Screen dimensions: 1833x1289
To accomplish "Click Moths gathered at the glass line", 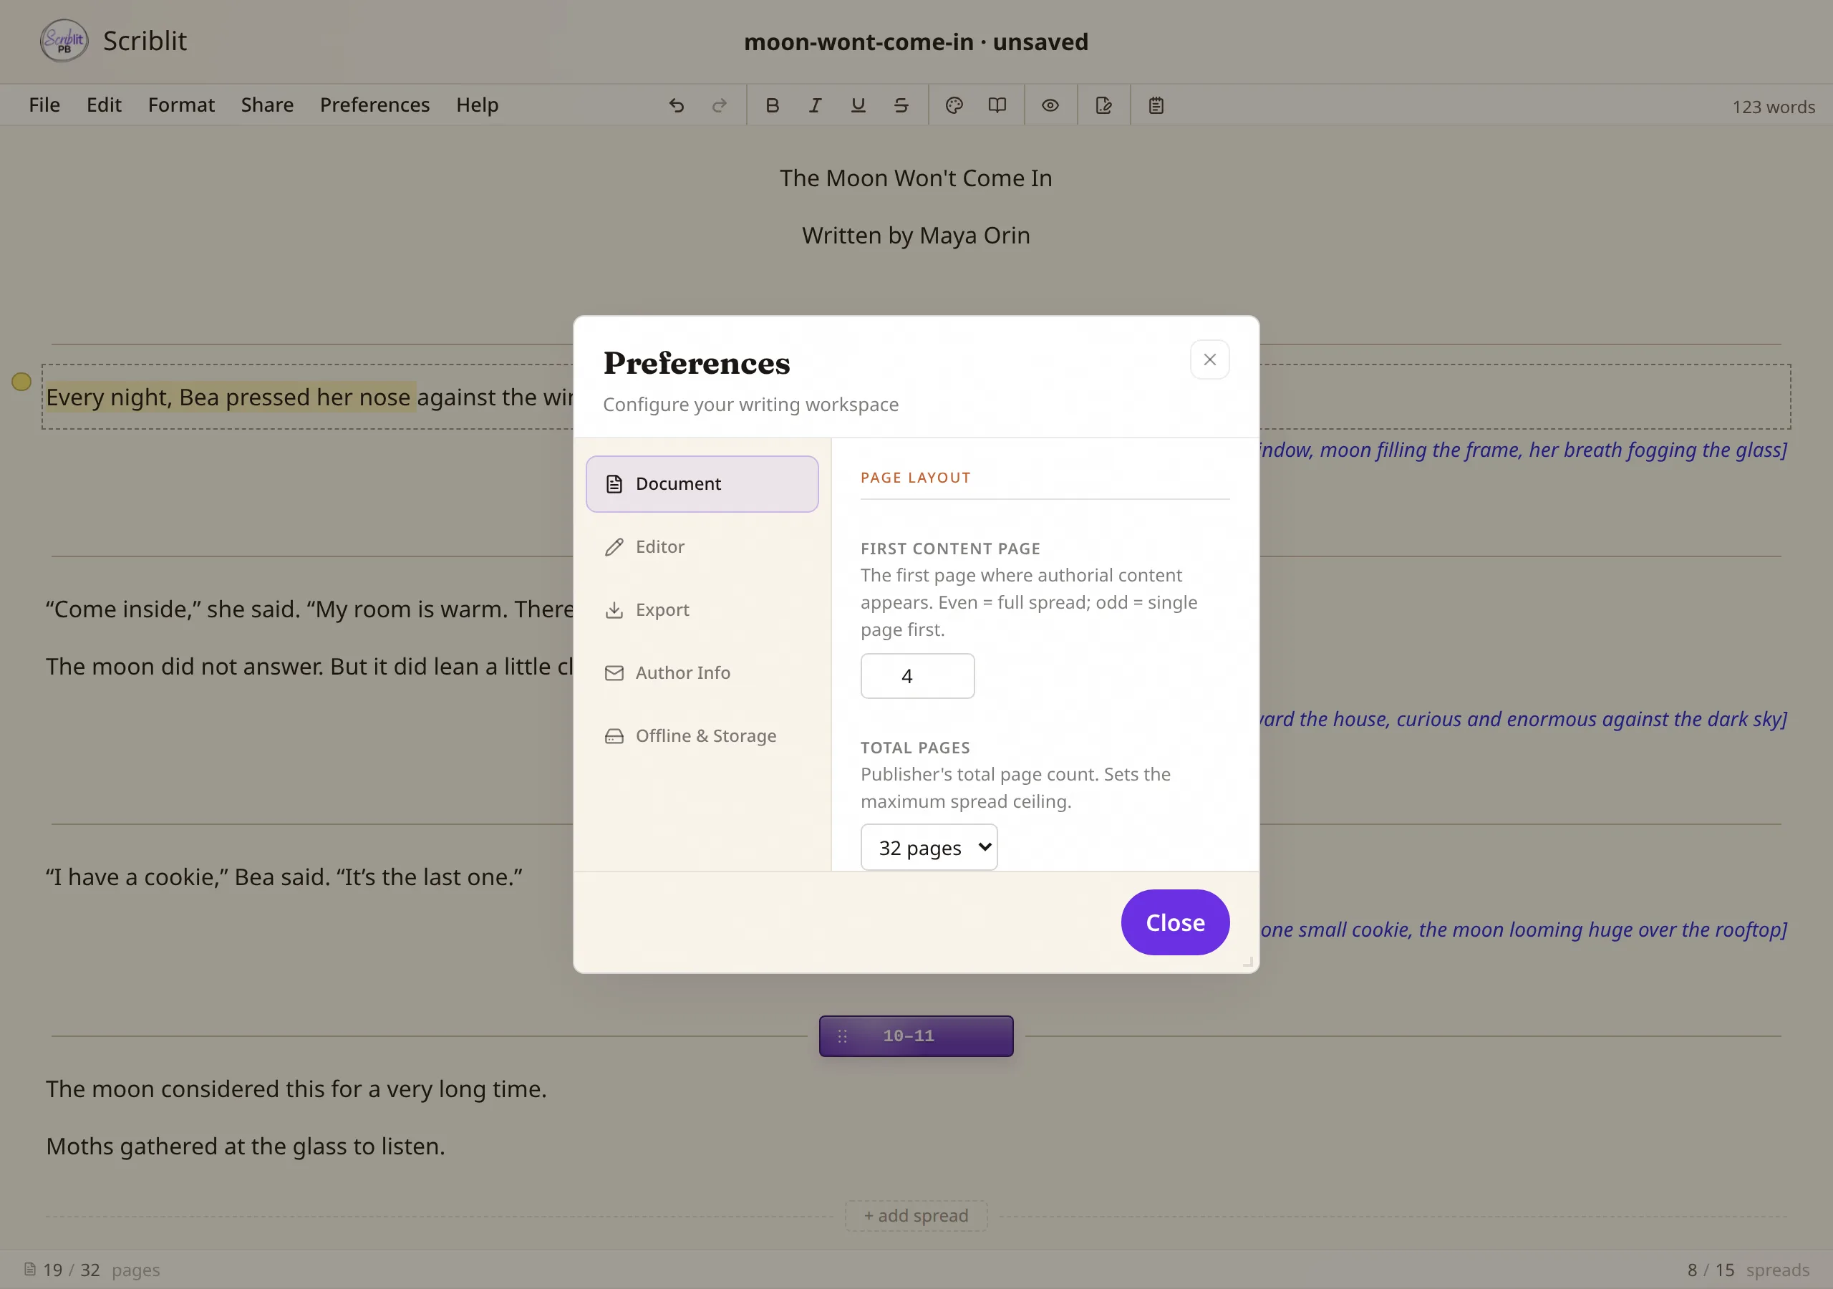I will (x=245, y=1146).
